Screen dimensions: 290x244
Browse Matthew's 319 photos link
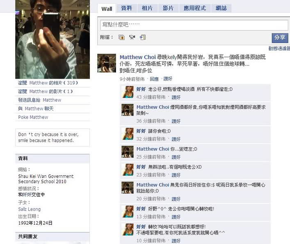(x=48, y=83)
